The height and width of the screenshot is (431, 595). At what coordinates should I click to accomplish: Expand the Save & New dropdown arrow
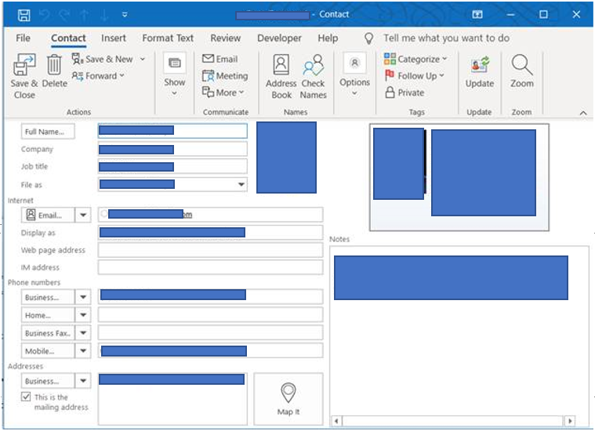point(143,60)
